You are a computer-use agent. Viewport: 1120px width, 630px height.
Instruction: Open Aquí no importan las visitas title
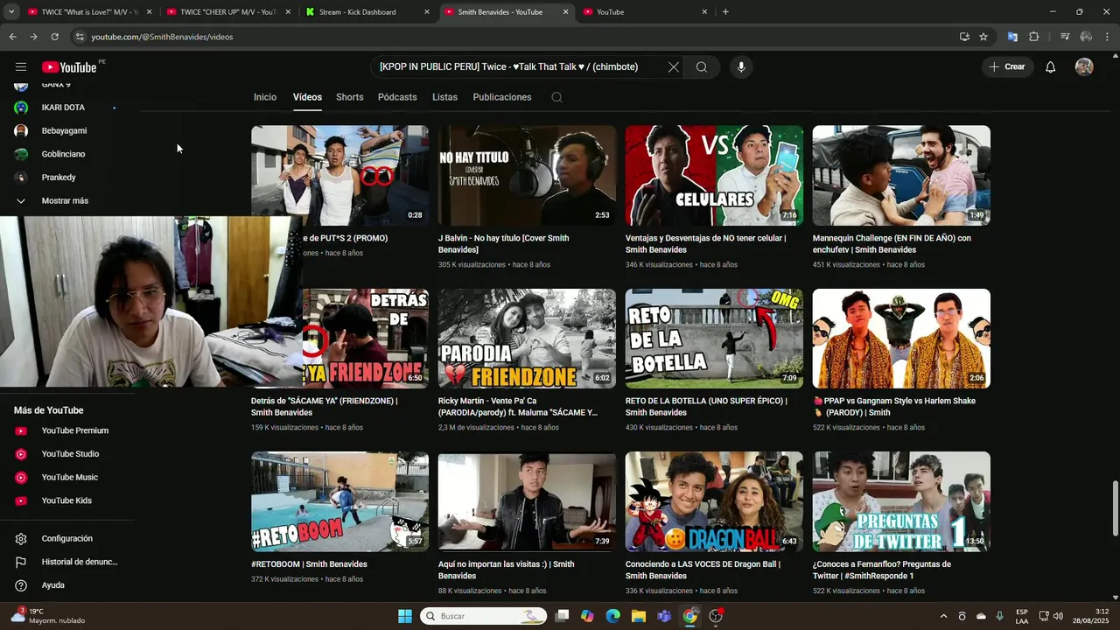(507, 570)
